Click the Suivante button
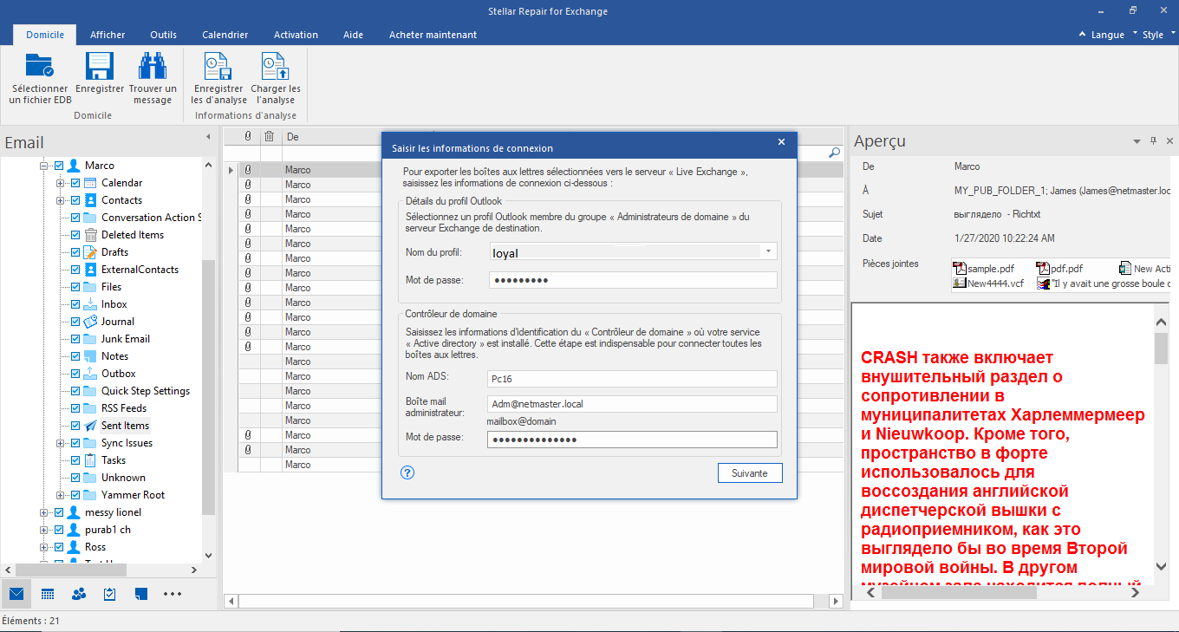The image size is (1179, 632). click(750, 473)
